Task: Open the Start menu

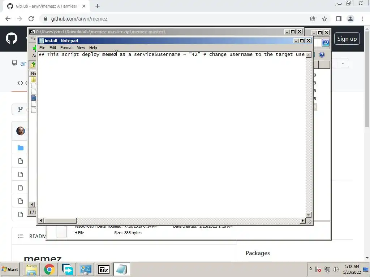Action: (x=10, y=269)
